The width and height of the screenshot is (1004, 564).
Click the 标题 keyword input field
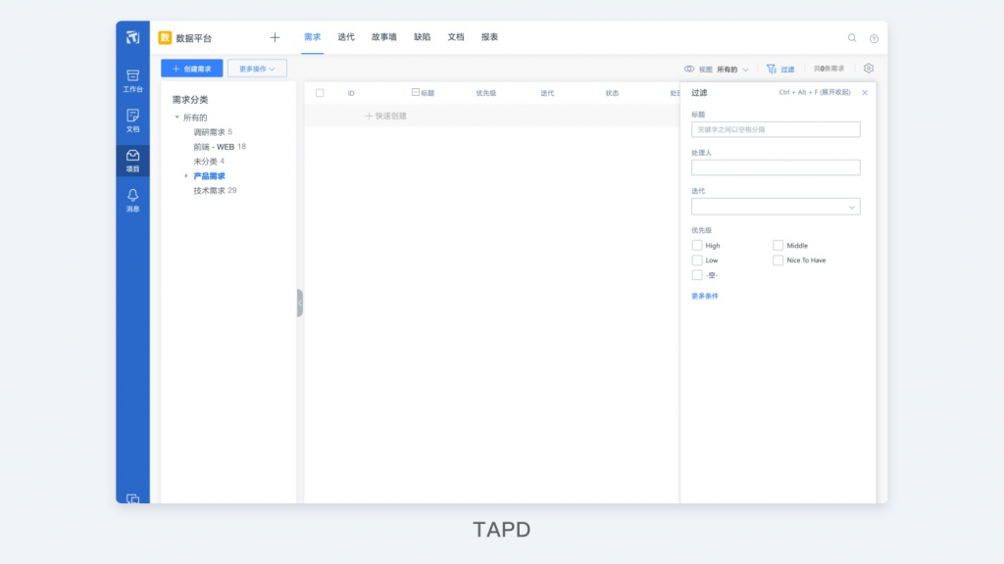(776, 130)
